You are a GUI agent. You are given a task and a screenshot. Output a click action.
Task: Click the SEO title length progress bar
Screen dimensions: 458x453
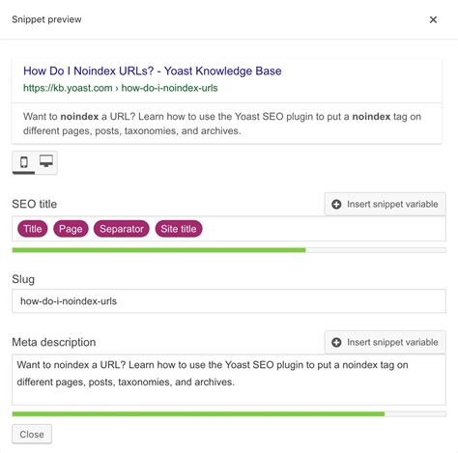[229, 250]
